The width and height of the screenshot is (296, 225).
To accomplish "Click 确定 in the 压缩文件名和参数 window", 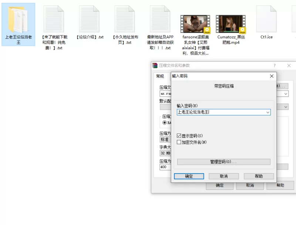I will coord(219,185).
